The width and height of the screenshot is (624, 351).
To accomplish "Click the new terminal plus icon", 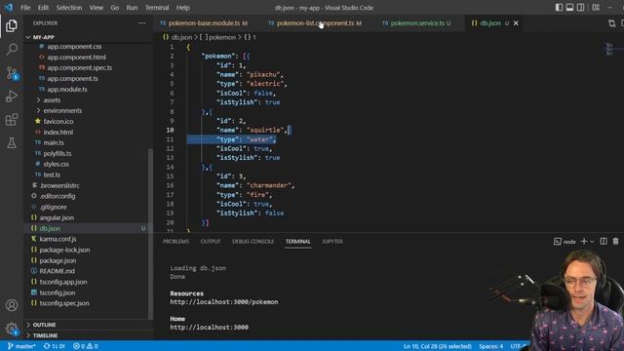I will (x=584, y=241).
